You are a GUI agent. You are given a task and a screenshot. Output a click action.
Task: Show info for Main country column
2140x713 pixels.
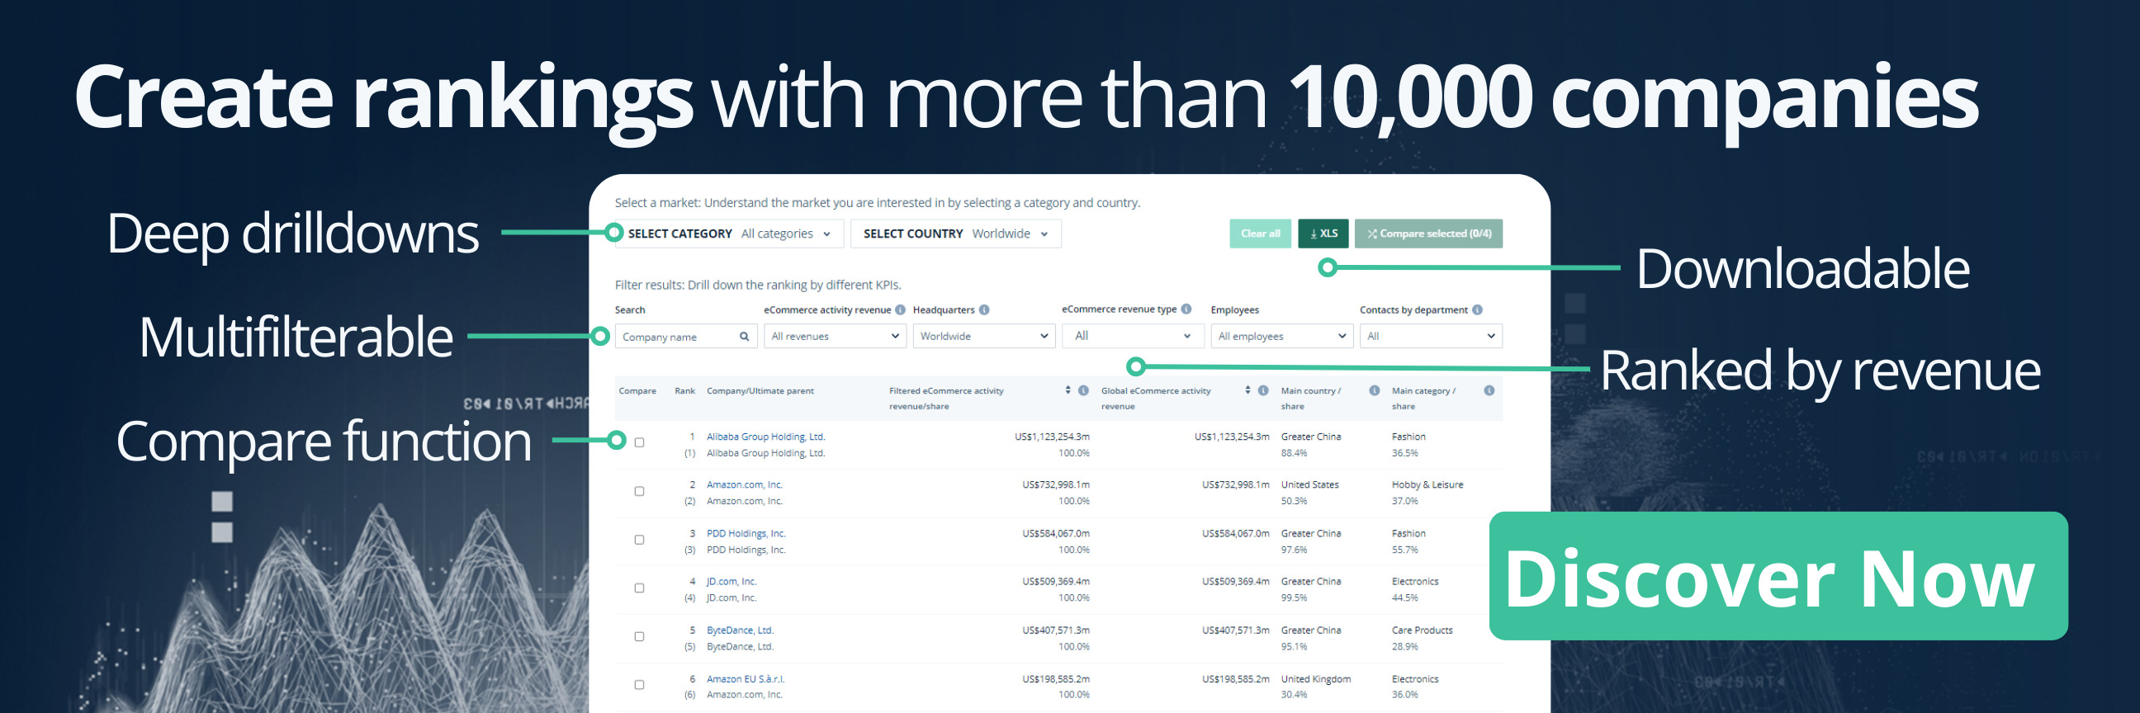pyautogui.click(x=1374, y=390)
